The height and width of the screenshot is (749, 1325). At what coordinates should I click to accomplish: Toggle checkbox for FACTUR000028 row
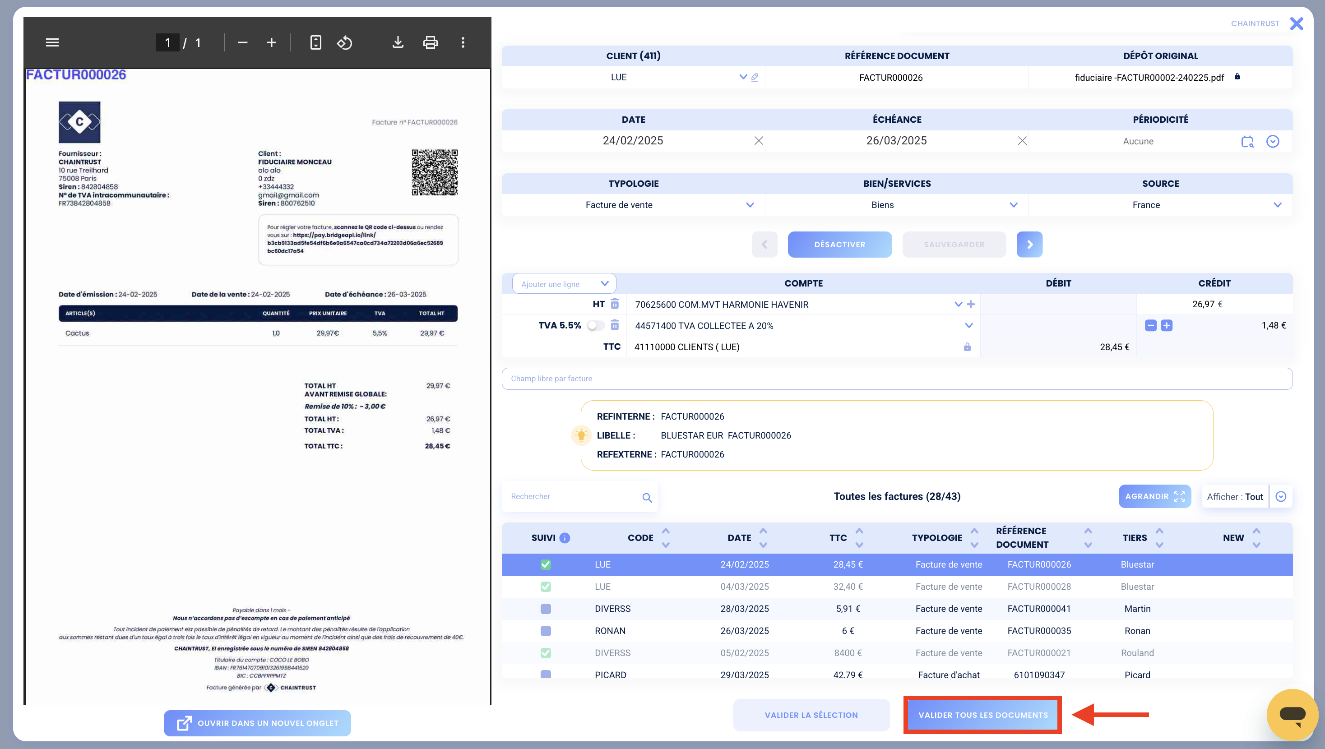(x=546, y=587)
